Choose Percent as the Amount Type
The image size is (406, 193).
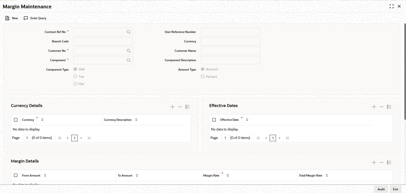click(203, 77)
